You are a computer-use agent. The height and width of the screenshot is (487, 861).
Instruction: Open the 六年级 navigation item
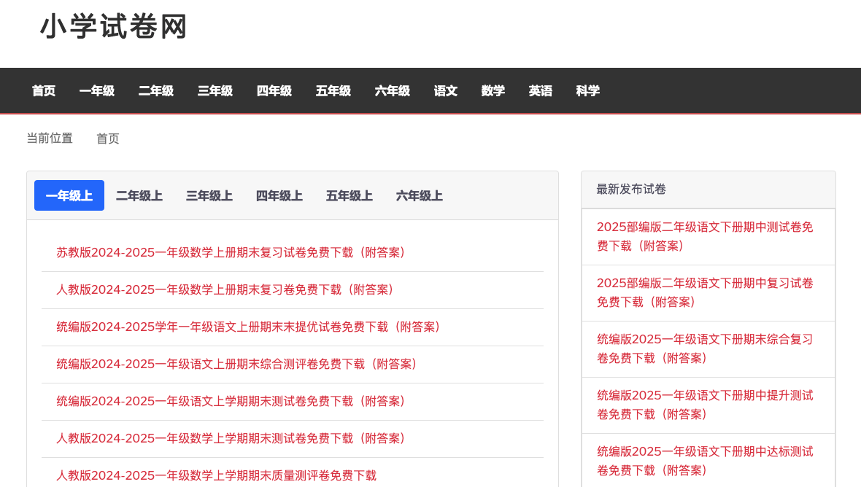click(x=393, y=91)
